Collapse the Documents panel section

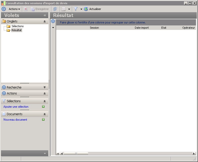[44, 114]
